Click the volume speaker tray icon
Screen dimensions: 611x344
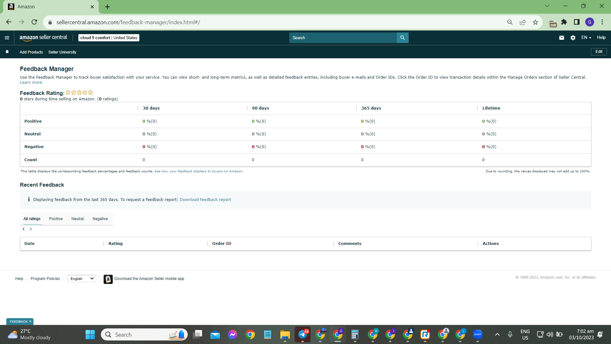(550, 334)
